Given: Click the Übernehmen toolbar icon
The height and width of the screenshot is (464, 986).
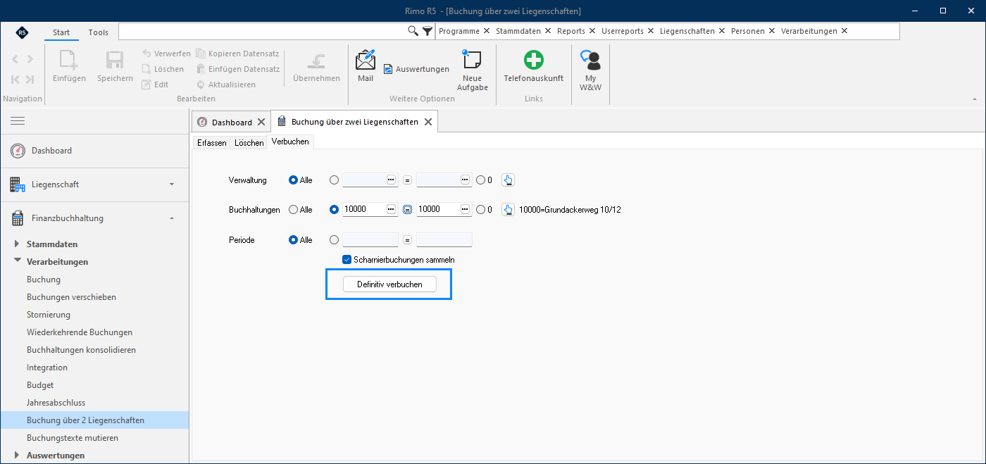Looking at the screenshot, I should coord(316,60).
